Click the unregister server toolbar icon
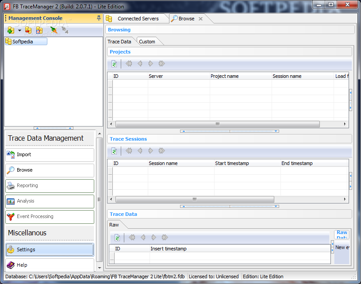This screenshot has height=284, width=361. tap(28, 30)
